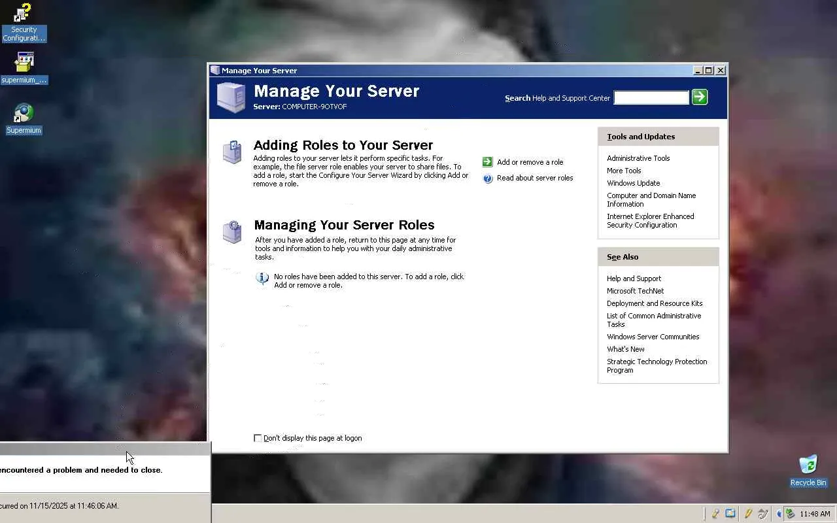Minimize the Manage Your Server window

[x=698, y=71]
